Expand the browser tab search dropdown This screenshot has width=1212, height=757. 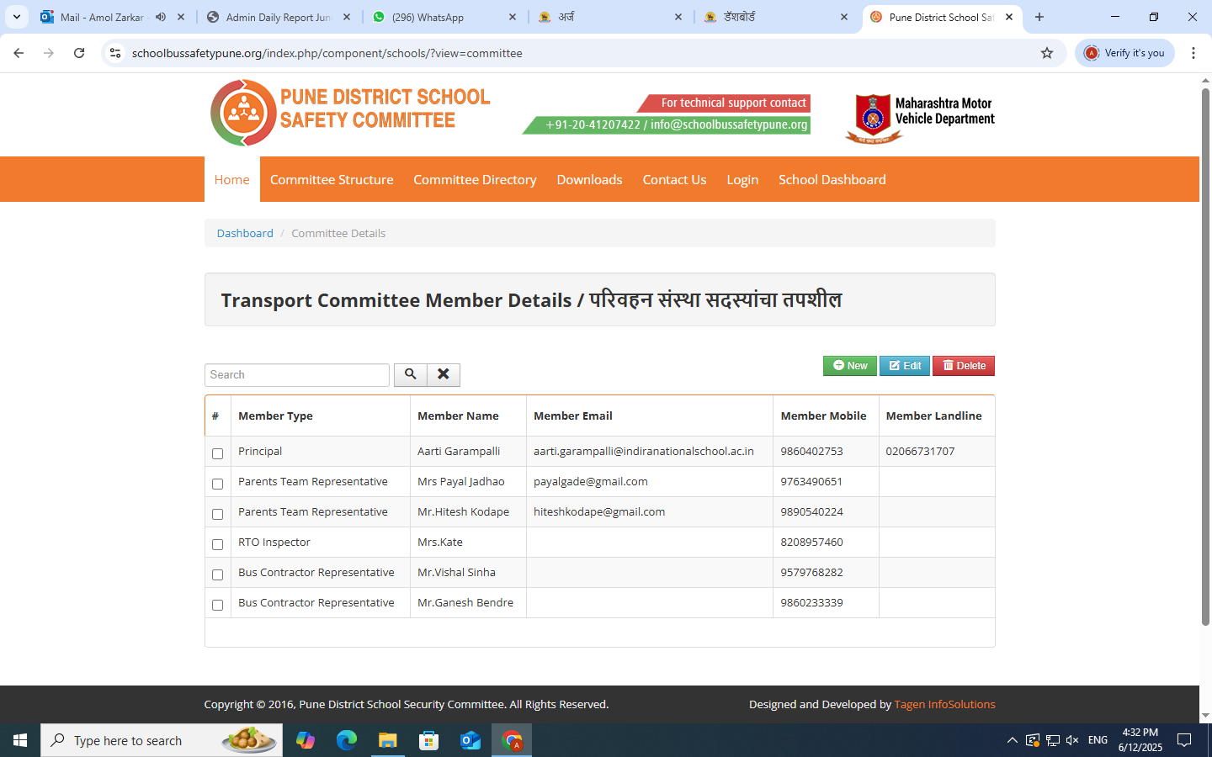tap(17, 17)
